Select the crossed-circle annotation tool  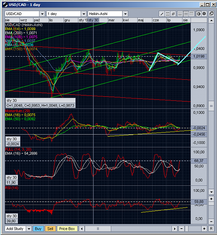point(173,14)
